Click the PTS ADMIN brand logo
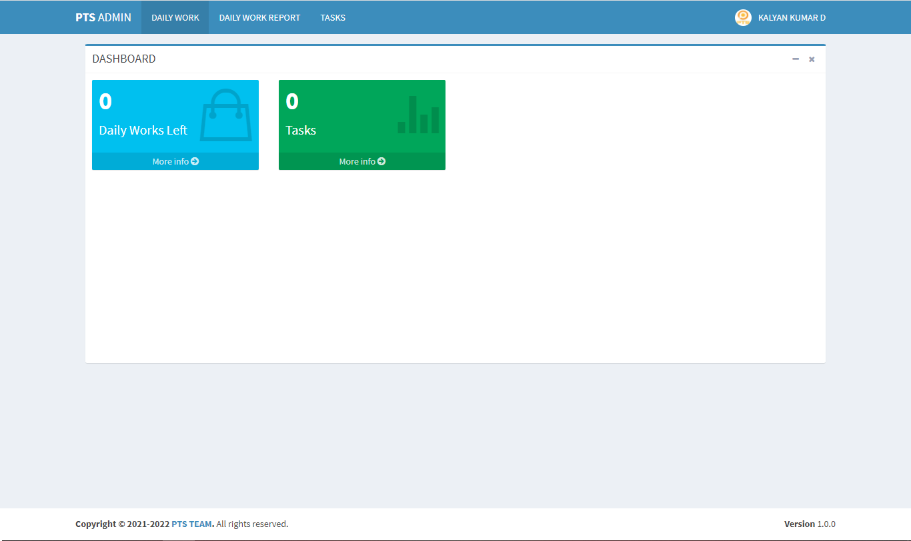The image size is (911, 541). pyautogui.click(x=103, y=18)
